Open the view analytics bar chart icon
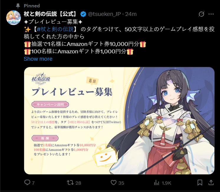This screenshot has height=192, width=220. [157, 183]
